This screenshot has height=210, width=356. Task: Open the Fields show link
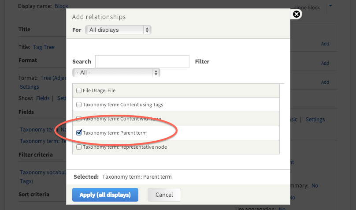42,98
